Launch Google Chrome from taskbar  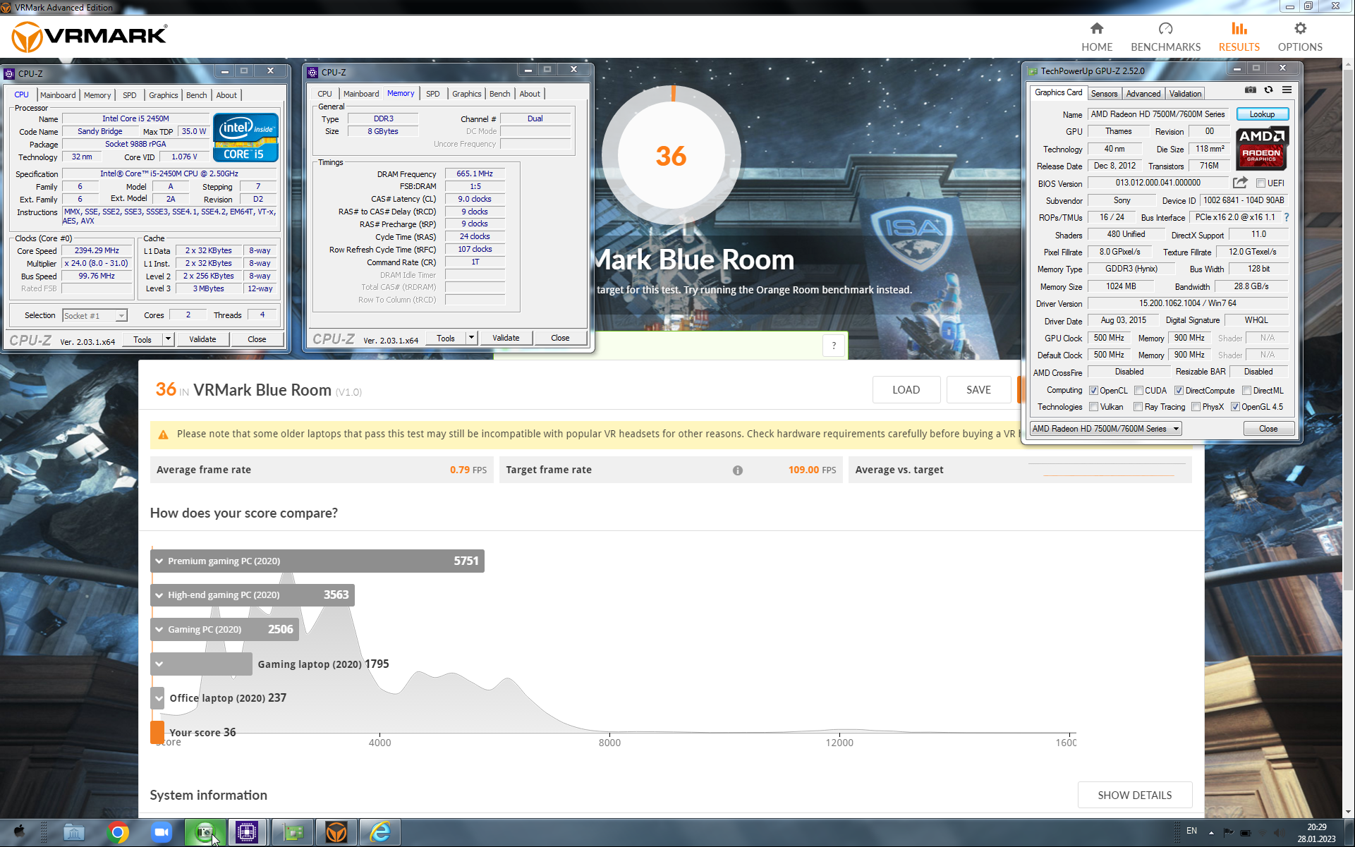pyautogui.click(x=118, y=833)
